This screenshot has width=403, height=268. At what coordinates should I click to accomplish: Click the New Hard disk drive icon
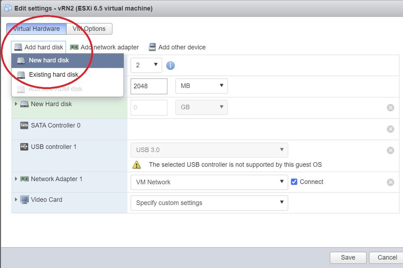tap(25, 104)
